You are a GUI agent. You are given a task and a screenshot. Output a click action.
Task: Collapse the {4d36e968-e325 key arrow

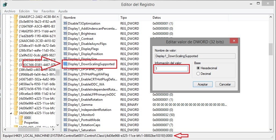point(11,113)
